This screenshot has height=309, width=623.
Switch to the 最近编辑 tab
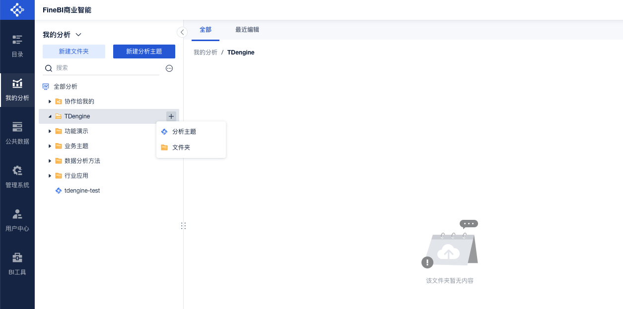247,30
